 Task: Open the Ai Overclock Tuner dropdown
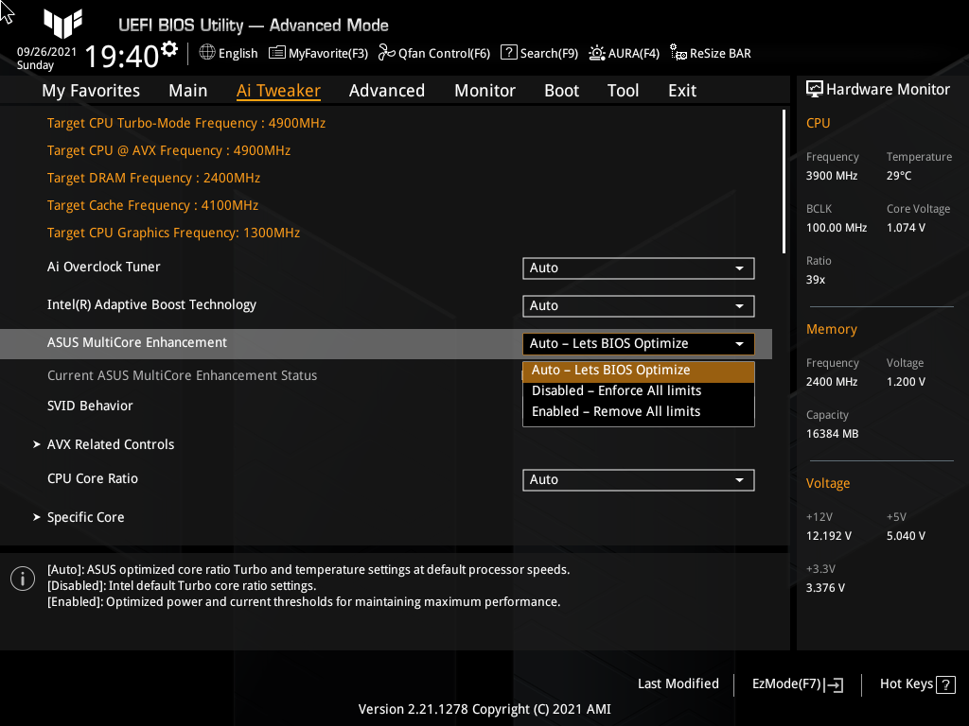tap(638, 268)
